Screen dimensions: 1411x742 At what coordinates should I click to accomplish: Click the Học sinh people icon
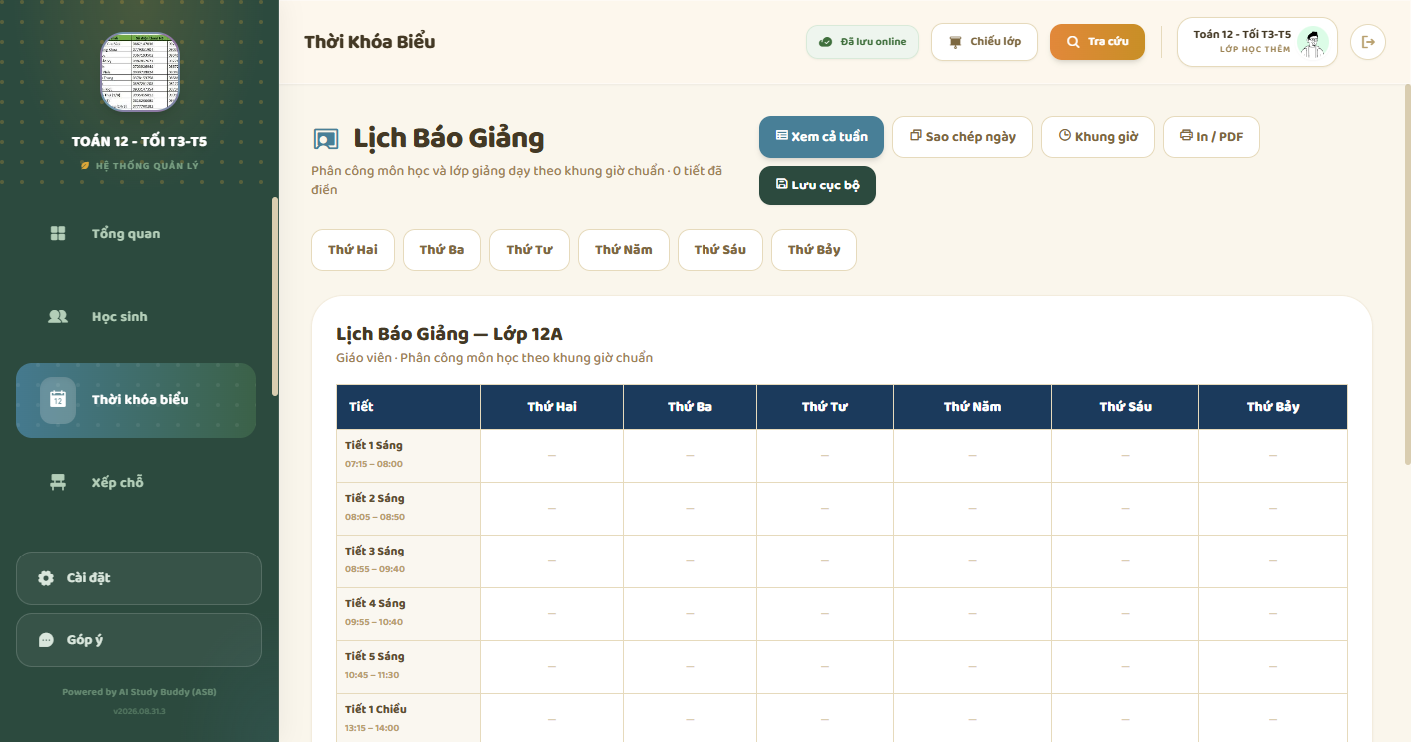coord(58,317)
